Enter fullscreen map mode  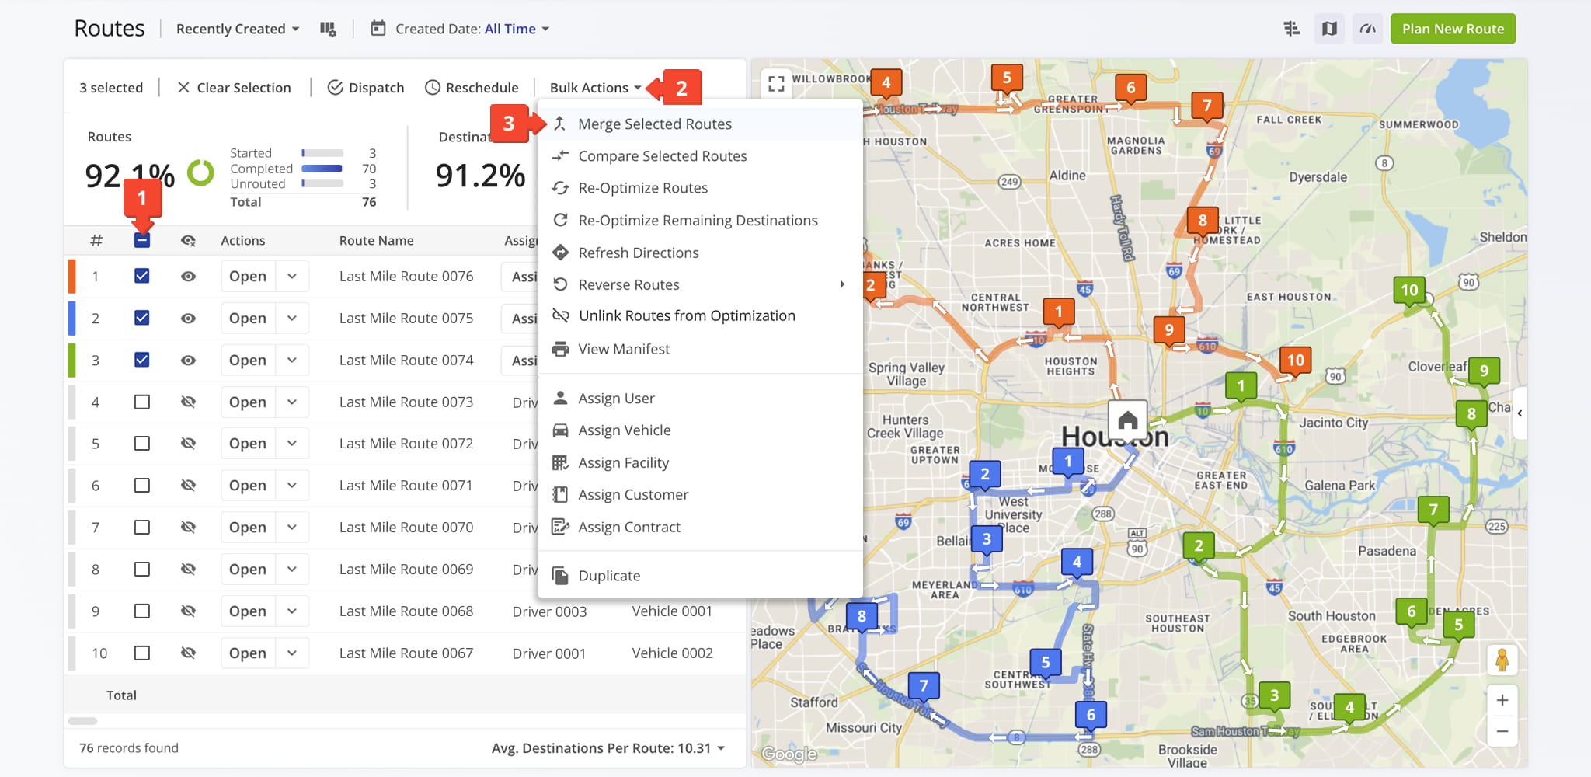tap(776, 84)
